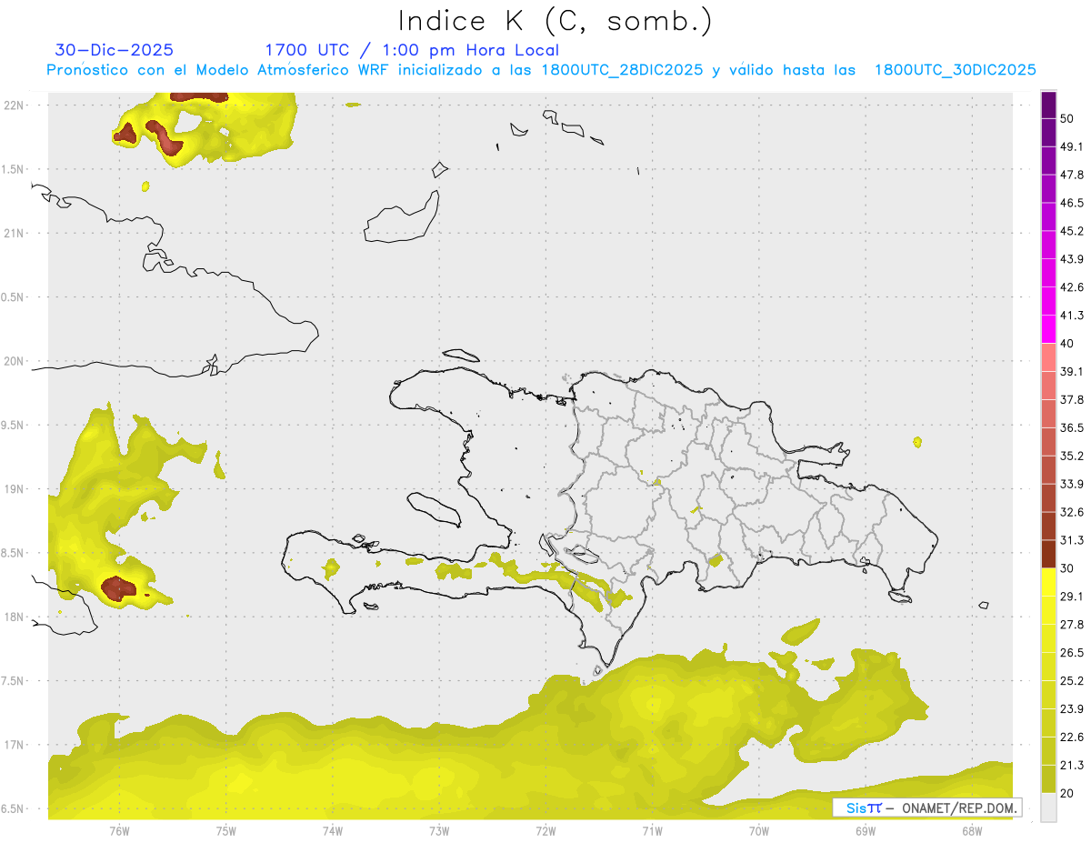Screen dimensions: 1091x843
Task: Click the '76W' longitude label
Action: coord(119,830)
